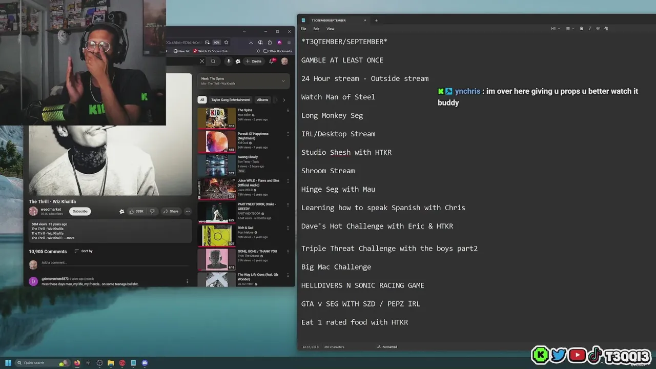The width and height of the screenshot is (656, 369).
Task: Open the New Tab bookmark
Action: coord(182,51)
